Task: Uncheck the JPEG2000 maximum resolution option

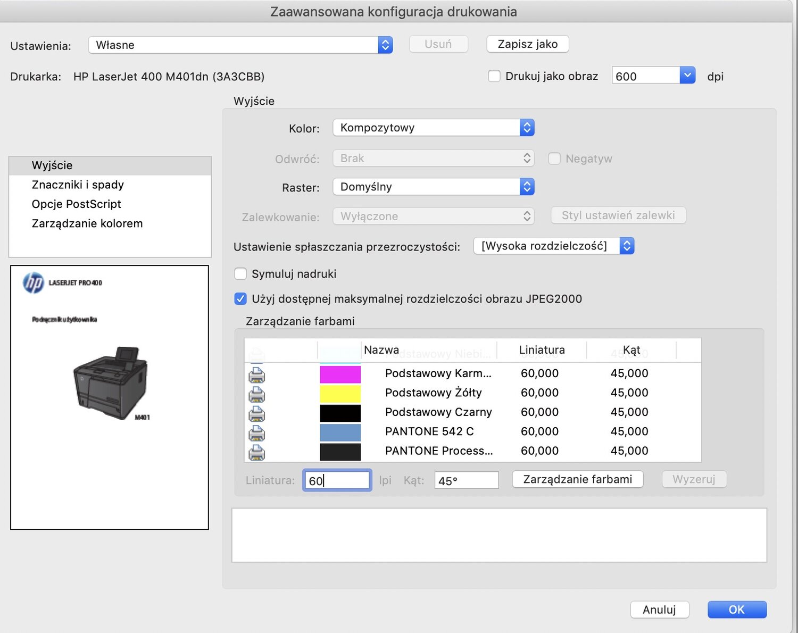Action: point(240,299)
